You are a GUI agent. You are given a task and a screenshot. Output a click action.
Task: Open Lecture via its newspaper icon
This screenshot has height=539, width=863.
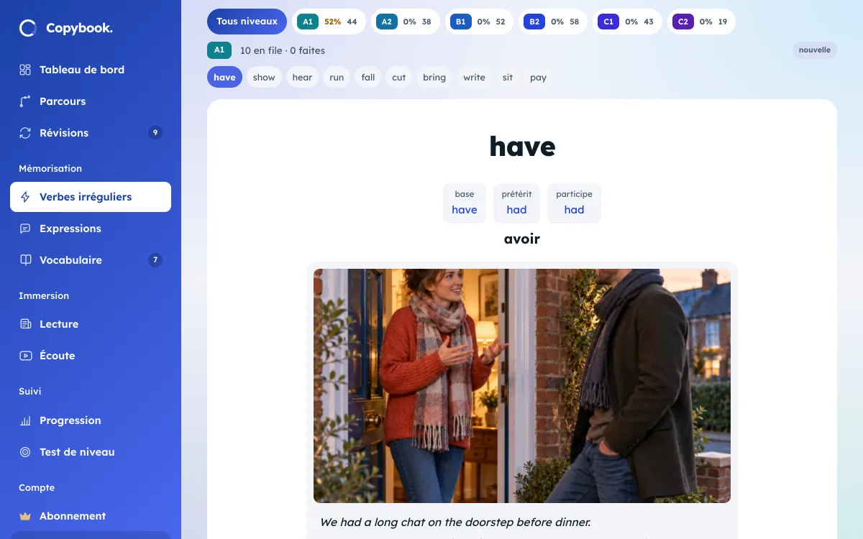click(25, 324)
